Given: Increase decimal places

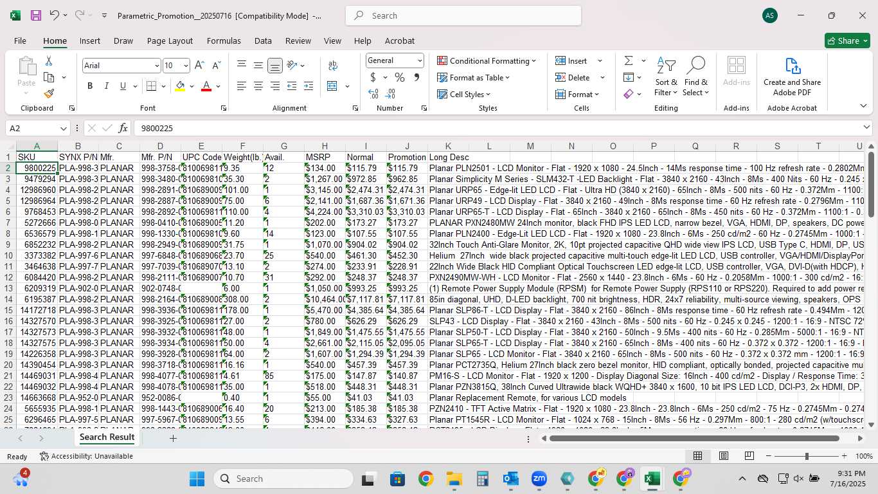Looking at the screenshot, I should [x=373, y=94].
